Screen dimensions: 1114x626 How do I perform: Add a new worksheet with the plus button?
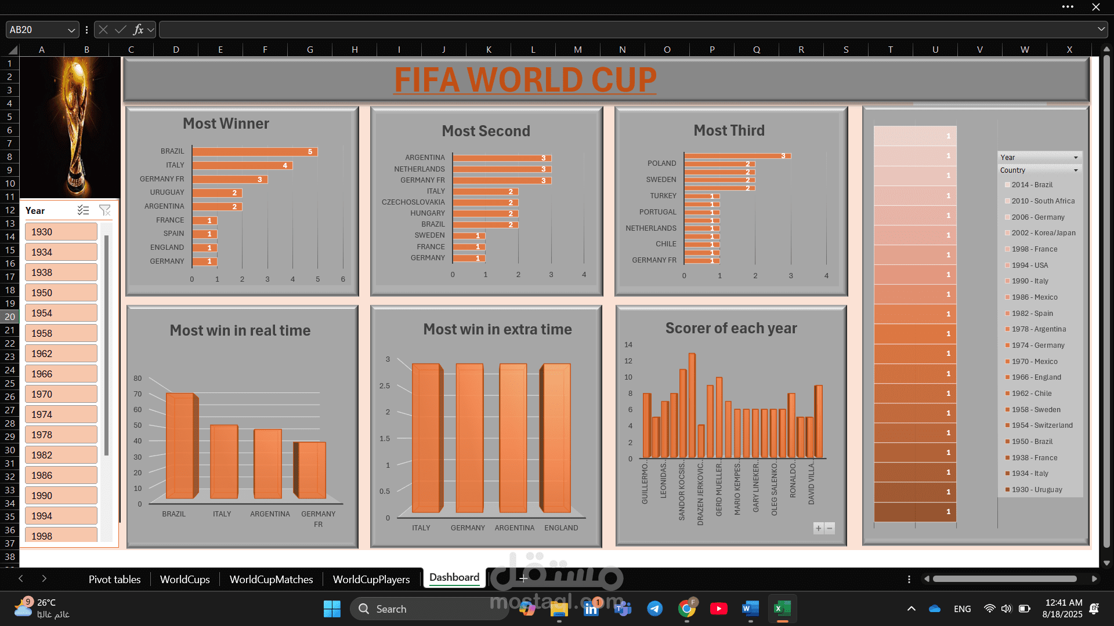pyautogui.click(x=523, y=578)
